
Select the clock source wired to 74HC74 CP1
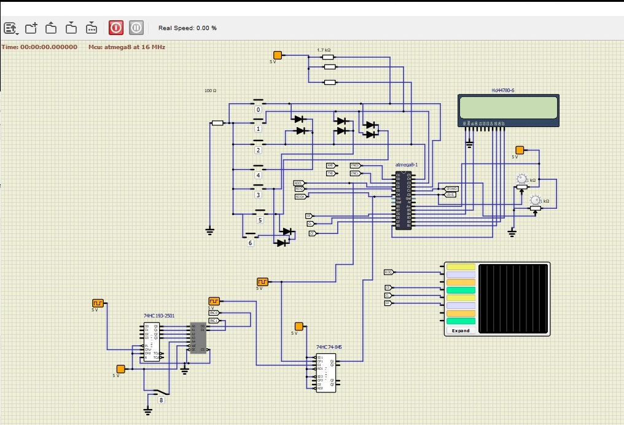[x=263, y=282]
